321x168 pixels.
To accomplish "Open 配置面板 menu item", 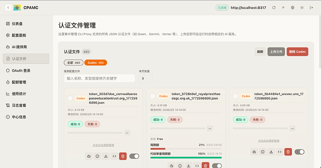I will point(26,35).
